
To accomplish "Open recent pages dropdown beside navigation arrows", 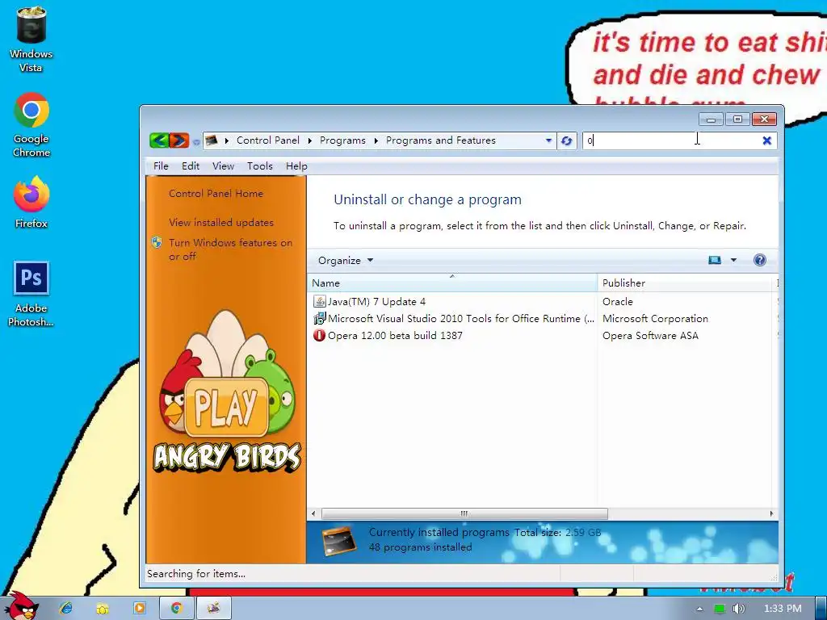I will coord(196,141).
